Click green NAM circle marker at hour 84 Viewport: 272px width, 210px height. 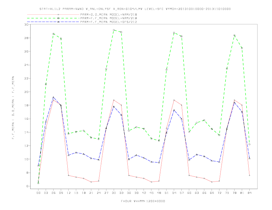tap(249, 144)
